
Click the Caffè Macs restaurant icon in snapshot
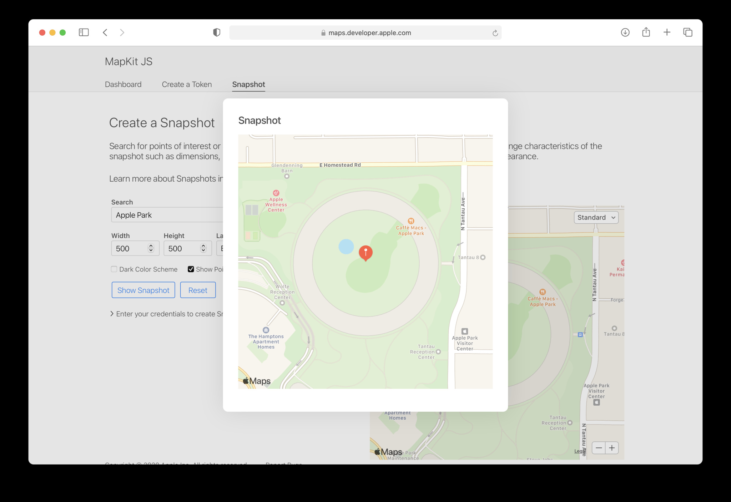tap(411, 221)
